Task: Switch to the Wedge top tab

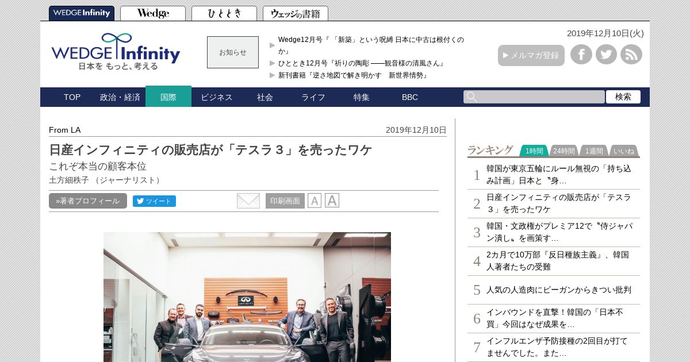Action: (153, 13)
